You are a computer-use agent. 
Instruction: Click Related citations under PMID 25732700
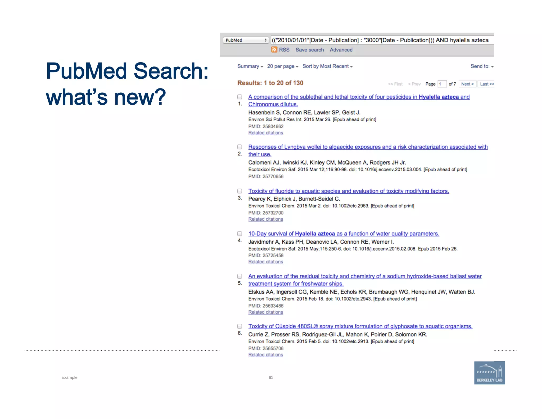[x=265, y=219]
